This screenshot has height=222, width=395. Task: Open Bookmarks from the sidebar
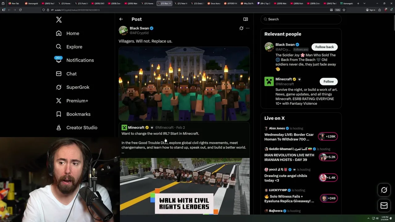73,114
